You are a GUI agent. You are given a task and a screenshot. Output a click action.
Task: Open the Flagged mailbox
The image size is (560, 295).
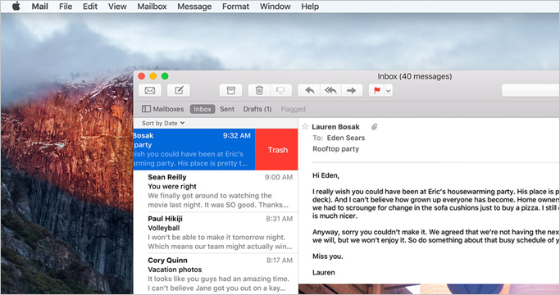click(293, 109)
